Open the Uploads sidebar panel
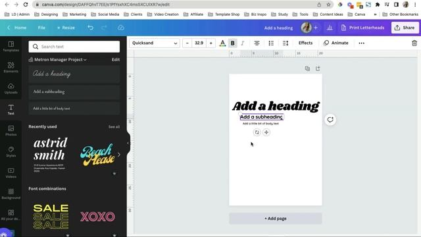 click(11, 88)
